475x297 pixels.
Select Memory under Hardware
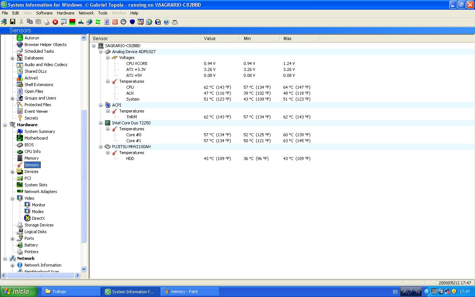click(x=32, y=158)
